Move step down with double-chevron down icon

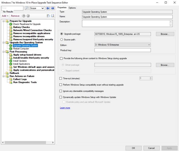28,16
